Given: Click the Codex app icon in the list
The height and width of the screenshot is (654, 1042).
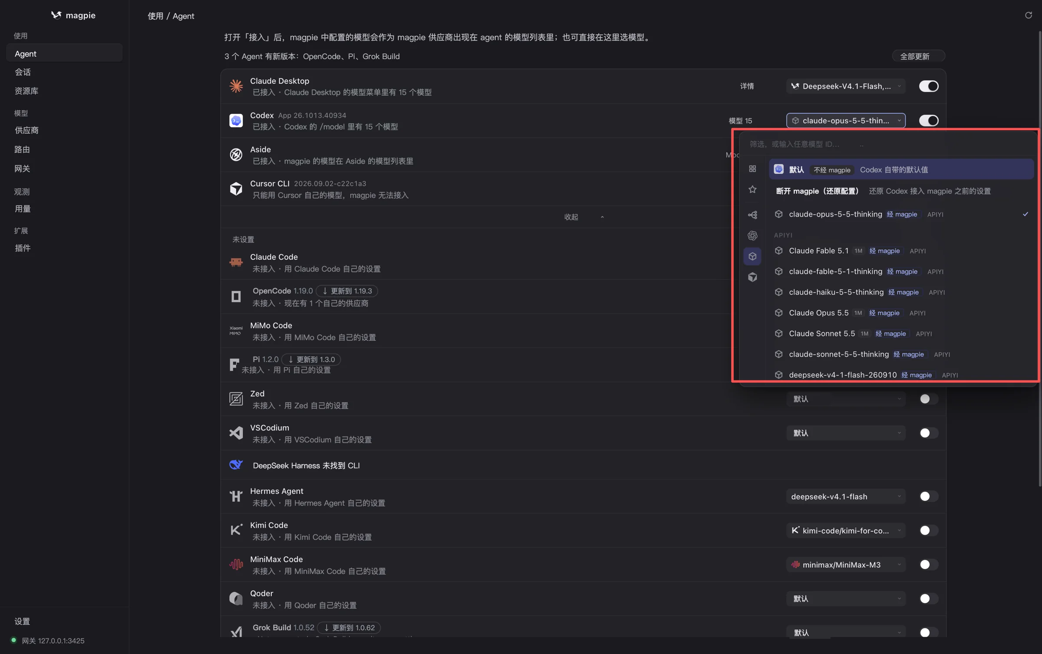Looking at the screenshot, I should click(x=236, y=120).
